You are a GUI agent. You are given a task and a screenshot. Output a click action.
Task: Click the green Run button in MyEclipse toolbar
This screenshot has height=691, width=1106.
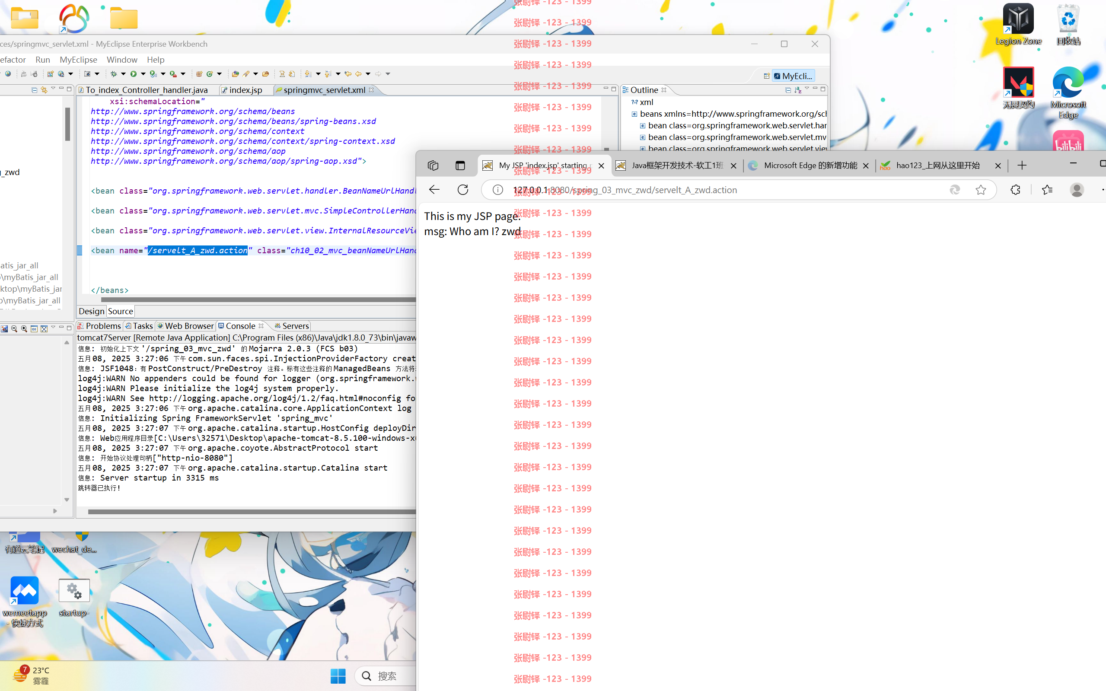[x=134, y=73]
